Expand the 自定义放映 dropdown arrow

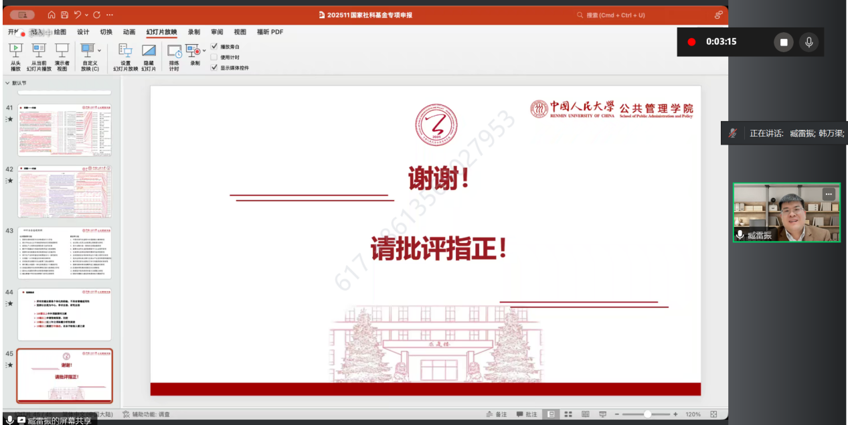(100, 50)
